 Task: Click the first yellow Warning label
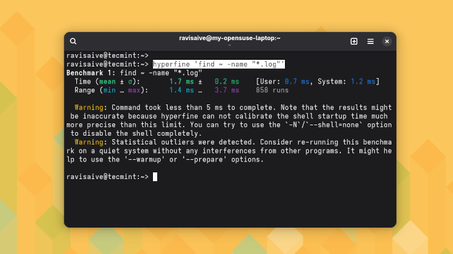click(x=90, y=108)
